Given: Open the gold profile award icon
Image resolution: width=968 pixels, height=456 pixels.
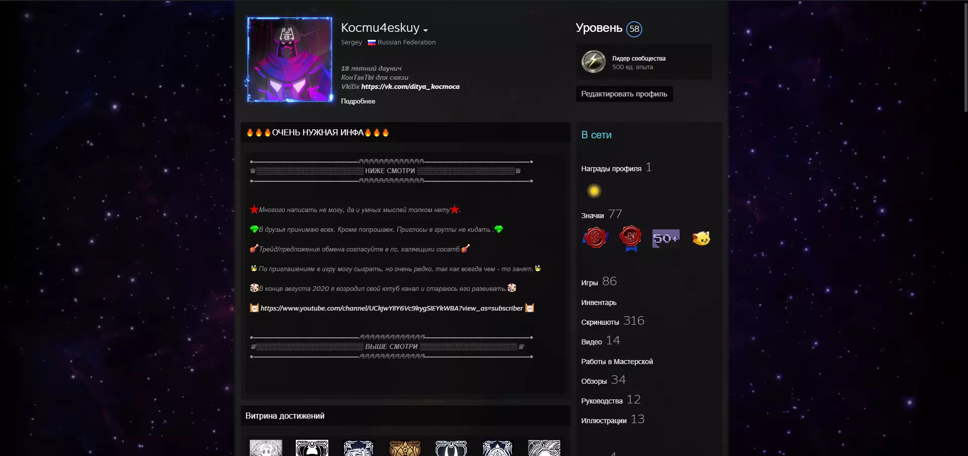Looking at the screenshot, I should [594, 191].
